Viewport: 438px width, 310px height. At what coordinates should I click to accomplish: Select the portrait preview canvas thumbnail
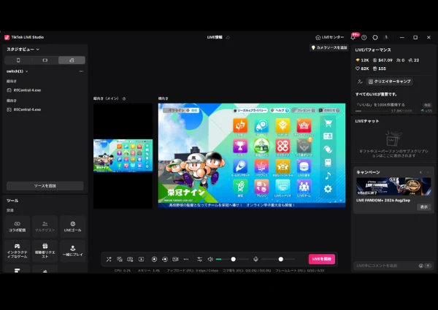[123, 155]
